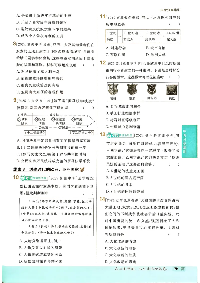
Task: Click the key icon beside 线索3 heading
Action: (x=82, y=169)
